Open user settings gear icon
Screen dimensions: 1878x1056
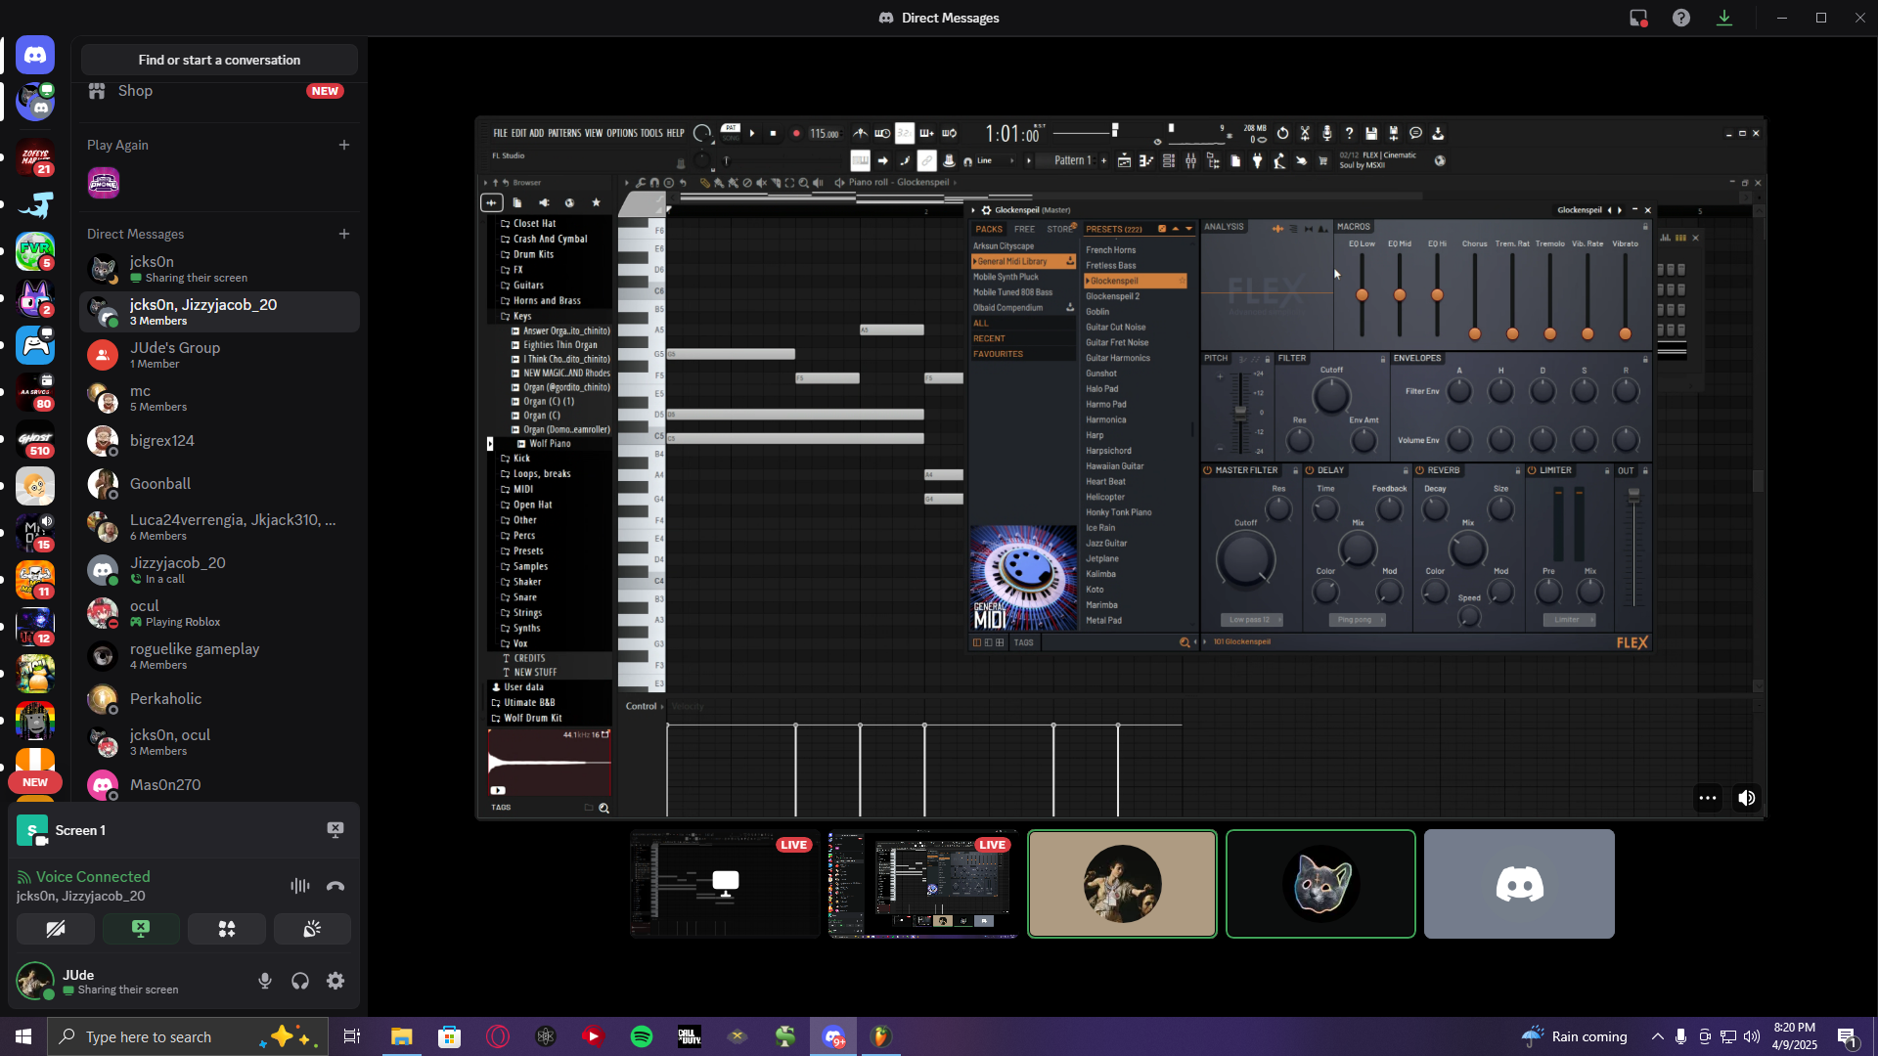pos(335,981)
